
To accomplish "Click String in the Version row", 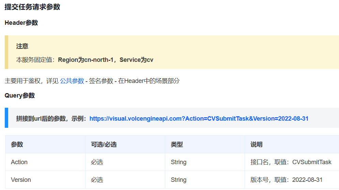I will point(179,180).
